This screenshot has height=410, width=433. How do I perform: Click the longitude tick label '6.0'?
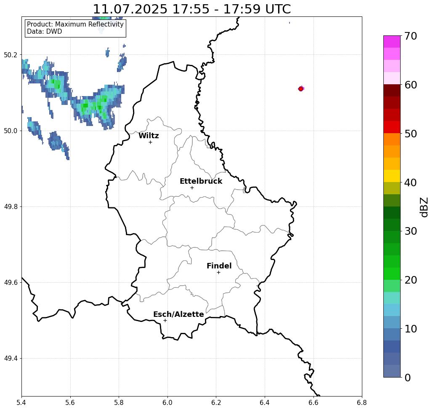(167, 402)
